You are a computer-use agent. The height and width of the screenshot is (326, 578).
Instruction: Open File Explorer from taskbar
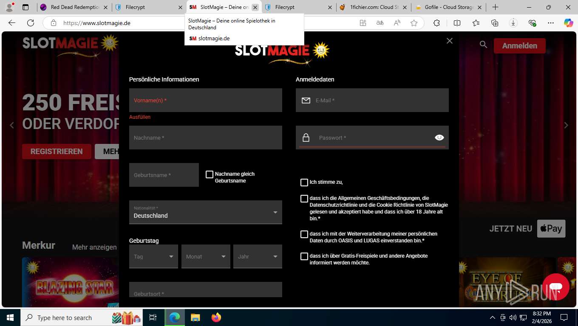pos(195,318)
